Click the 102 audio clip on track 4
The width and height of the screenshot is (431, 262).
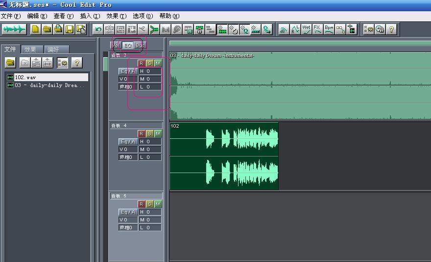click(x=224, y=156)
